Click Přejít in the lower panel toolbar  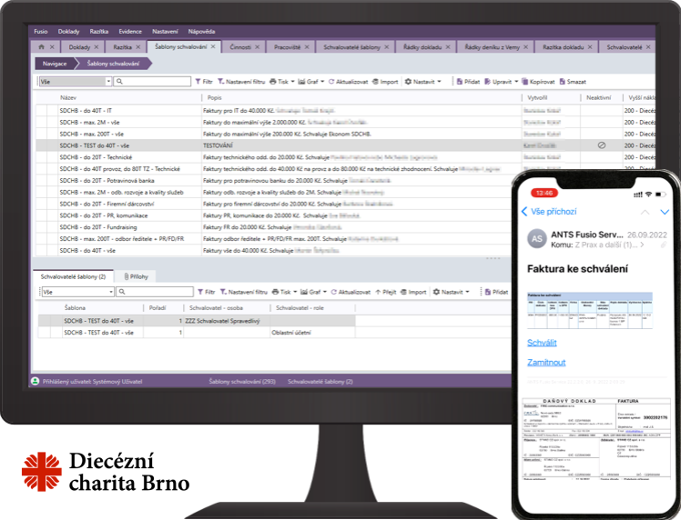coord(386,292)
